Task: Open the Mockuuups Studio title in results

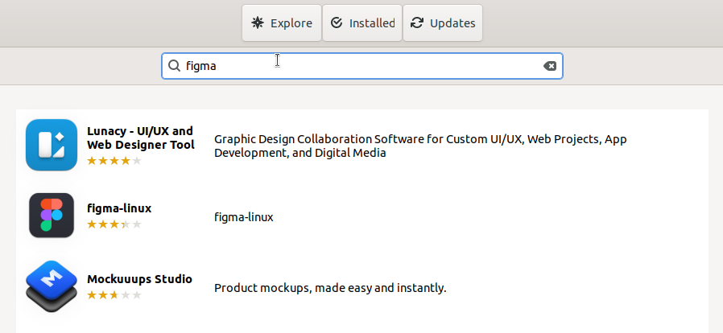Action: pyautogui.click(x=140, y=279)
